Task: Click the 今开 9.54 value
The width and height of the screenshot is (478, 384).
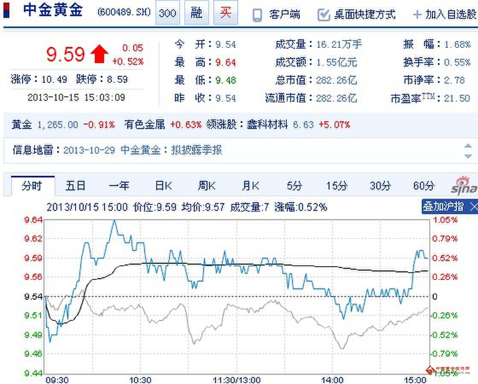Action: coord(226,45)
